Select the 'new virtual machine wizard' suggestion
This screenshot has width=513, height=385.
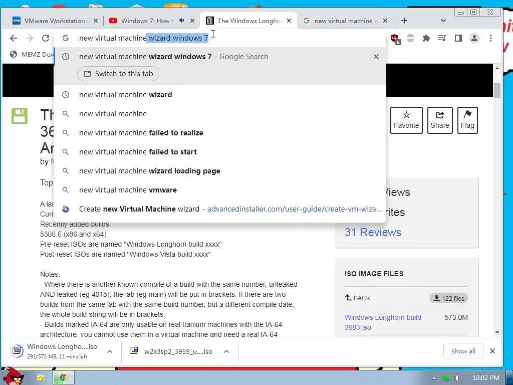pos(220,95)
